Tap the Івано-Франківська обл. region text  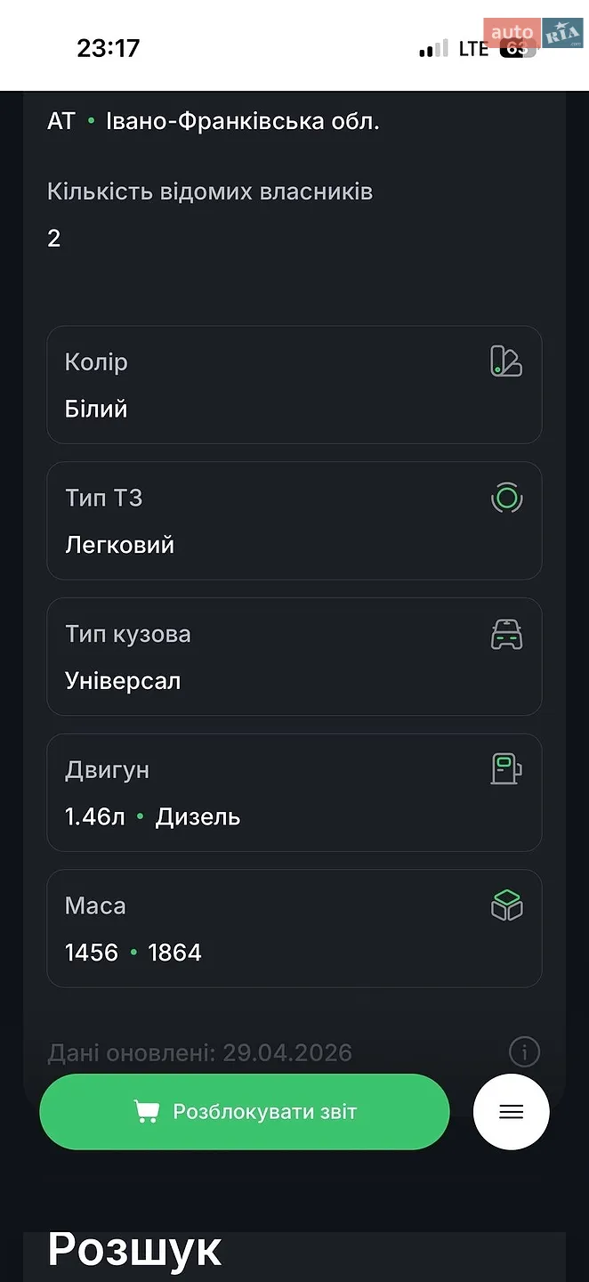[243, 121]
